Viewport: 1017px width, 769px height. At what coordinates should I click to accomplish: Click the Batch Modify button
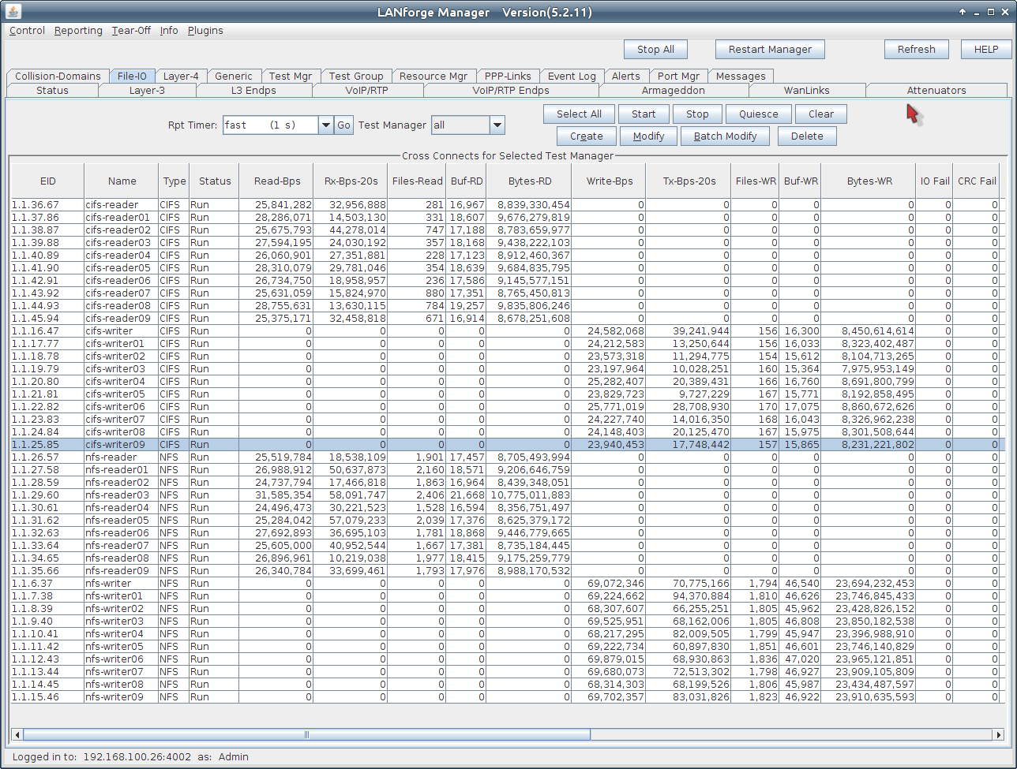point(725,136)
